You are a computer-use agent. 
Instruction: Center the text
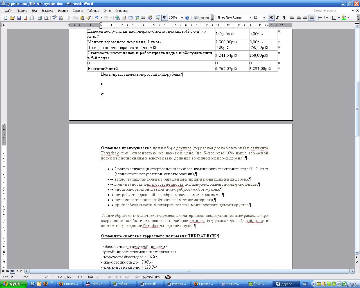point(299,18)
